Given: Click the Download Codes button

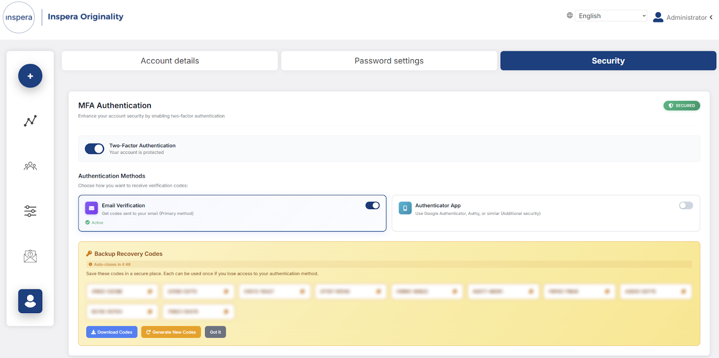Looking at the screenshot, I should pos(112,332).
